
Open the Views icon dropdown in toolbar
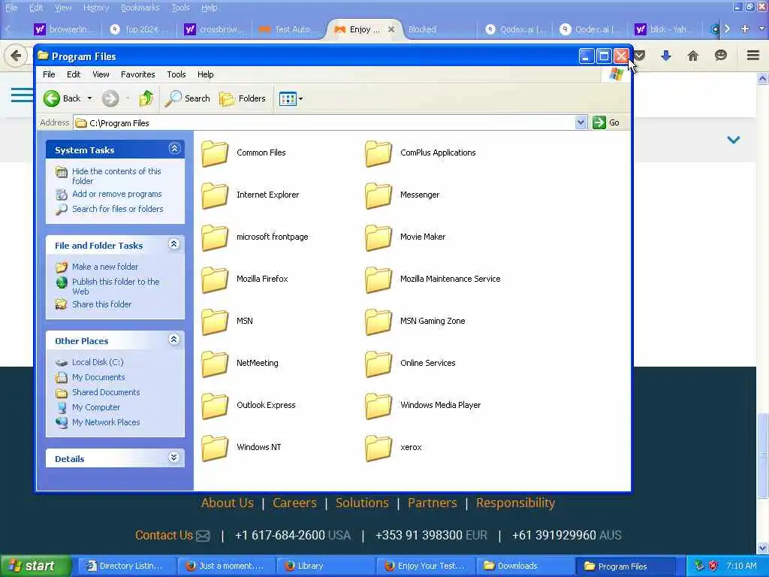(x=291, y=98)
